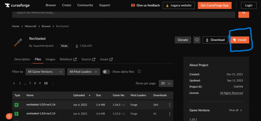This screenshot has width=261, height=121.
Task: Click release type R badge for mc1.15
Action: point(16,114)
